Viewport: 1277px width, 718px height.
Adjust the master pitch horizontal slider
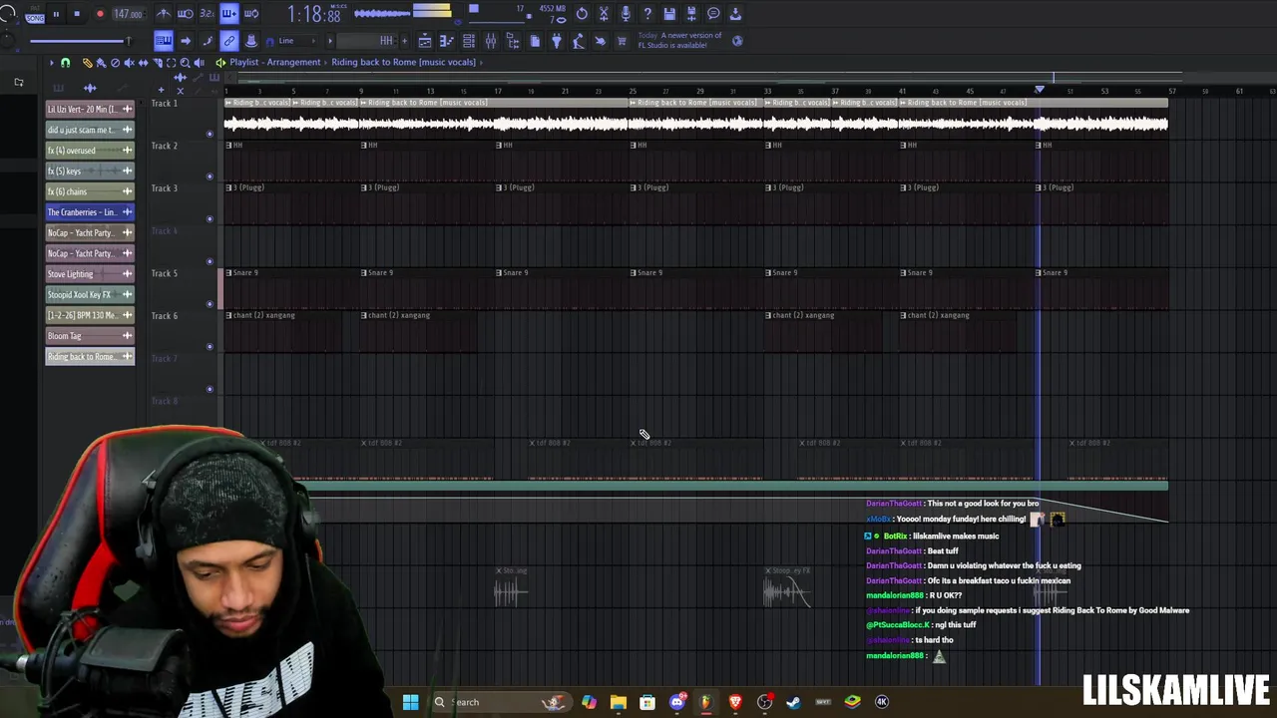[x=80, y=41]
